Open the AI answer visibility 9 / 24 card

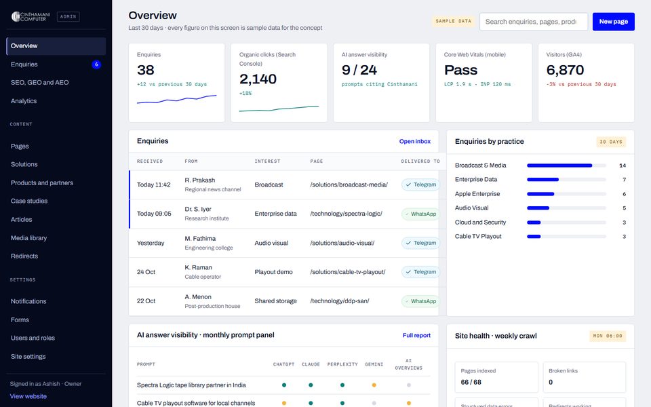coord(381,83)
